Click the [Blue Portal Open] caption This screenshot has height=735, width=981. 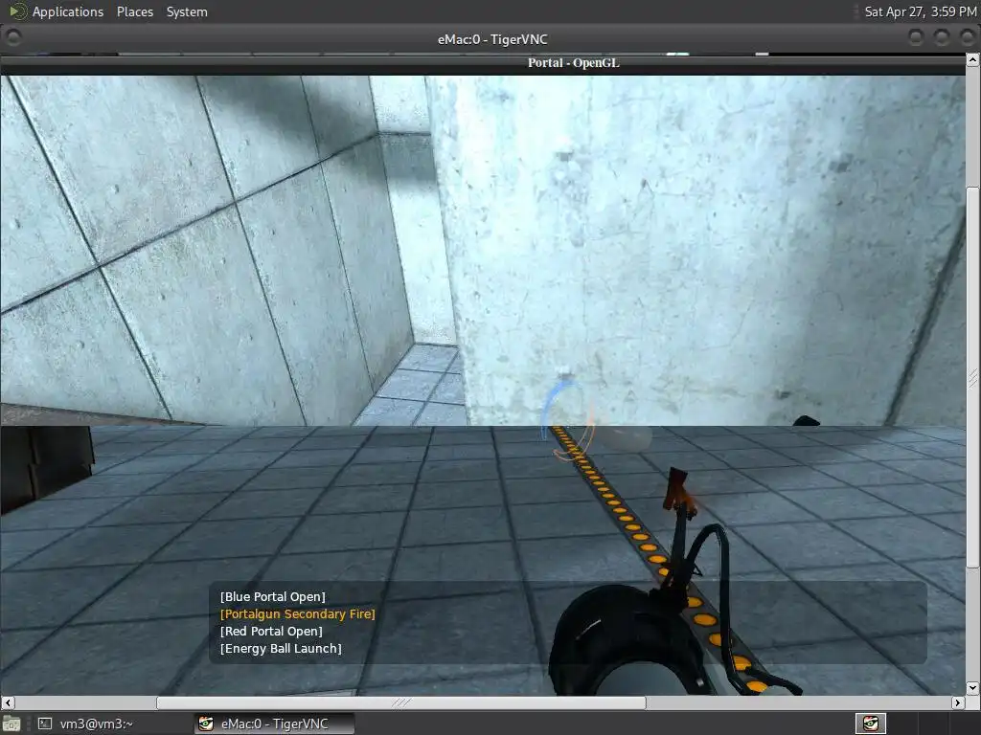tap(273, 597)
